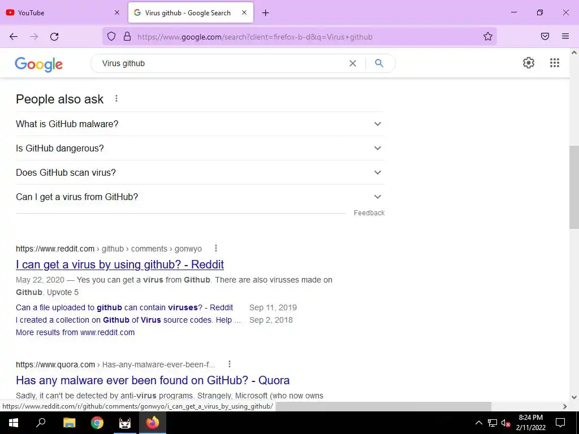Open Windows taskbar search
The image size is (579, 434).
[x=41, y=423]
